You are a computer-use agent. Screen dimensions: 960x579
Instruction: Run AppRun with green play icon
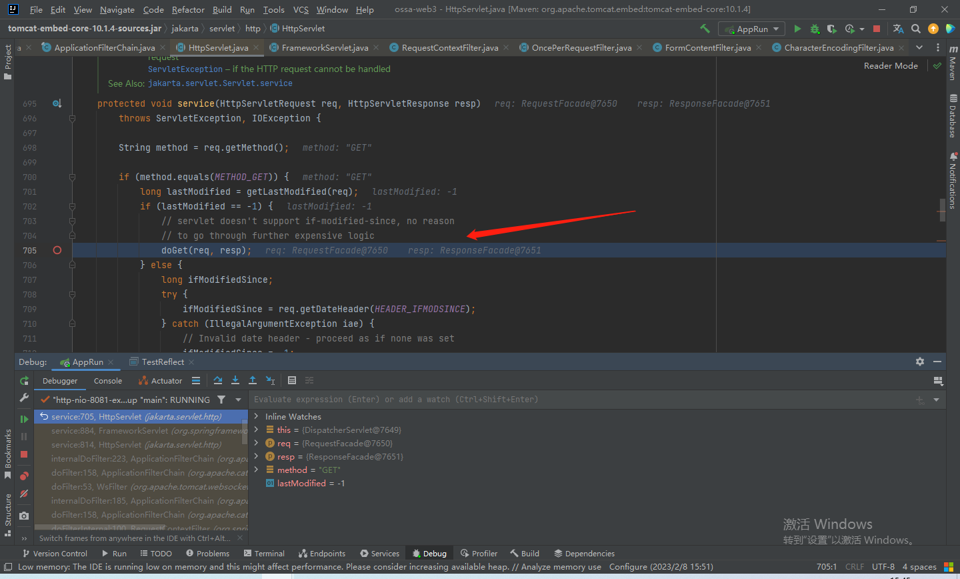click(797, 29)
